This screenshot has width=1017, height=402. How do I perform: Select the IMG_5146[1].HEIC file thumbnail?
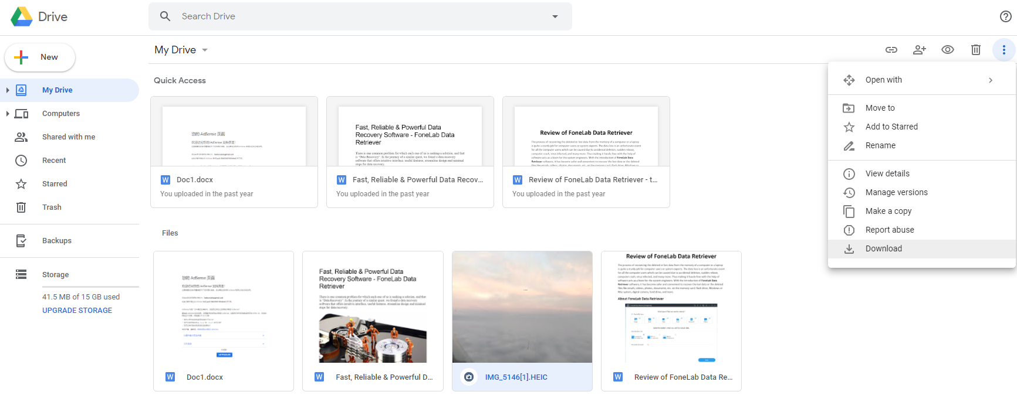[x=522, y=307]
